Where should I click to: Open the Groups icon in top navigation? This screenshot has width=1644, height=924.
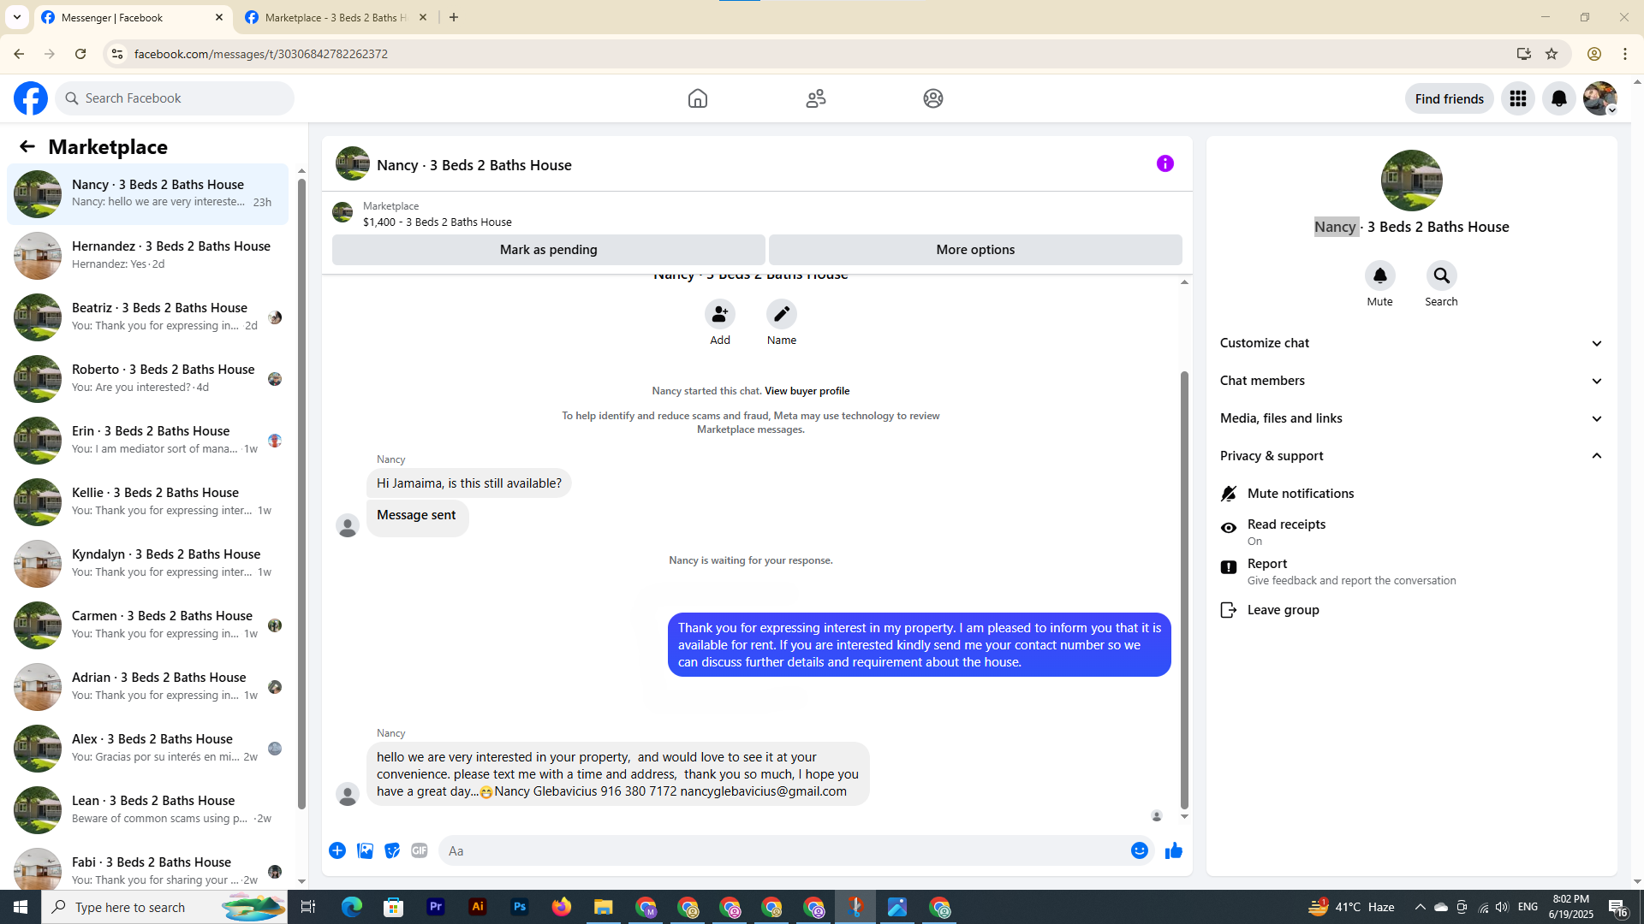pos(933,98)
